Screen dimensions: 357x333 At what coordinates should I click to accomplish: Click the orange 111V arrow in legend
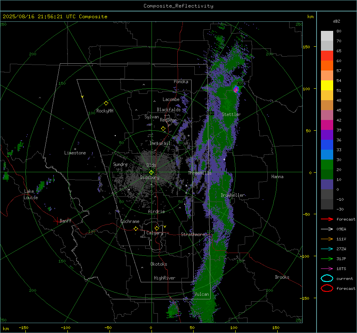pyautogui.click(x=327, y=239)
